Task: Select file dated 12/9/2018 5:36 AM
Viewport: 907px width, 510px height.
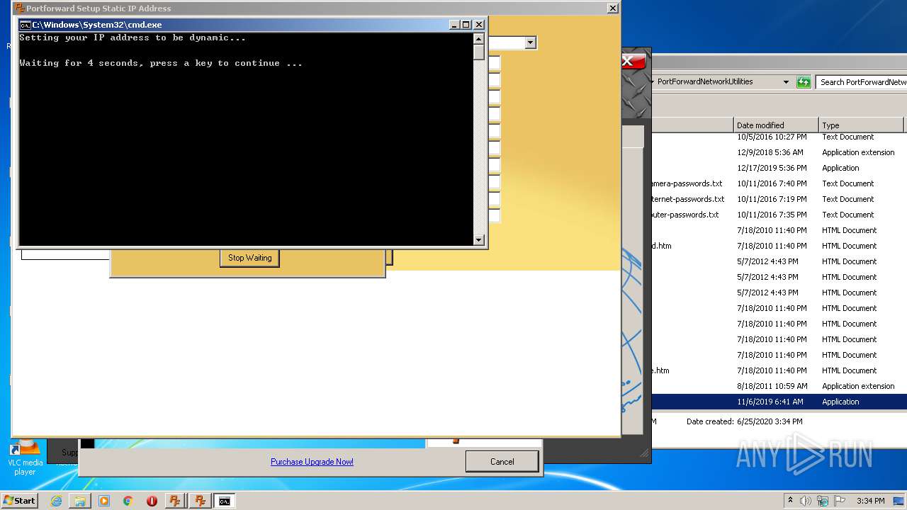Action: click(x=778, y=152)
